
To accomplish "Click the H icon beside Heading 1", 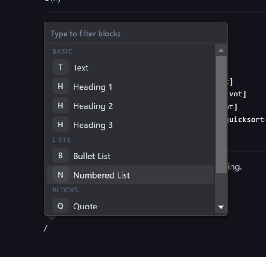I will coord(61,87).
